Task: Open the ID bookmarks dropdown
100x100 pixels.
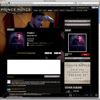Action: pyautogui.click(x=20, y=5)
